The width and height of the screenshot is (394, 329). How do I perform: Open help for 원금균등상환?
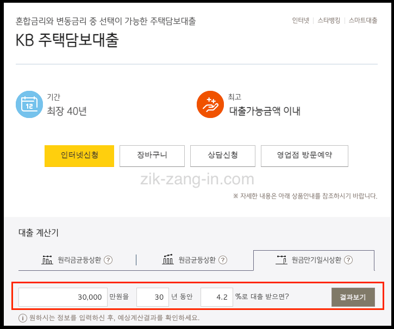(223, 260)
